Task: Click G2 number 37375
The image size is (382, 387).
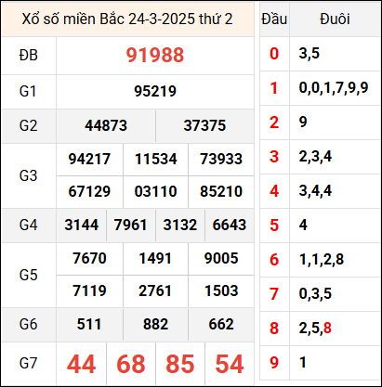Action: click(204, 125)
